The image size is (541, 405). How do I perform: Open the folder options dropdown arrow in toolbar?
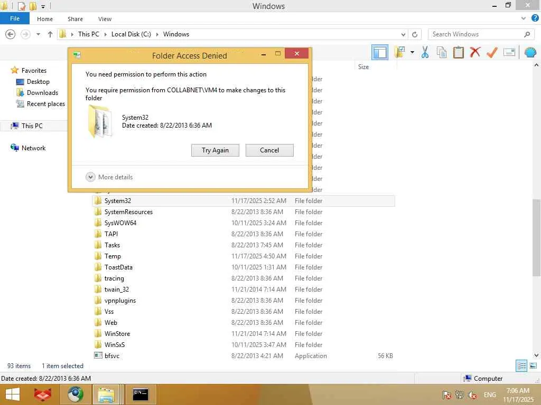tap(412, 53)
